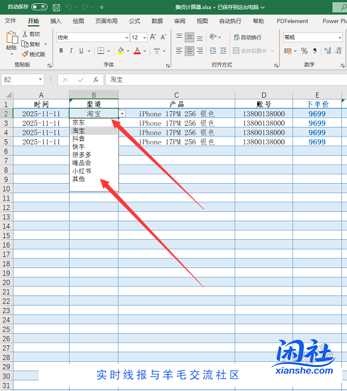Click the 剪切 scissors icon

tap(25, 34)
